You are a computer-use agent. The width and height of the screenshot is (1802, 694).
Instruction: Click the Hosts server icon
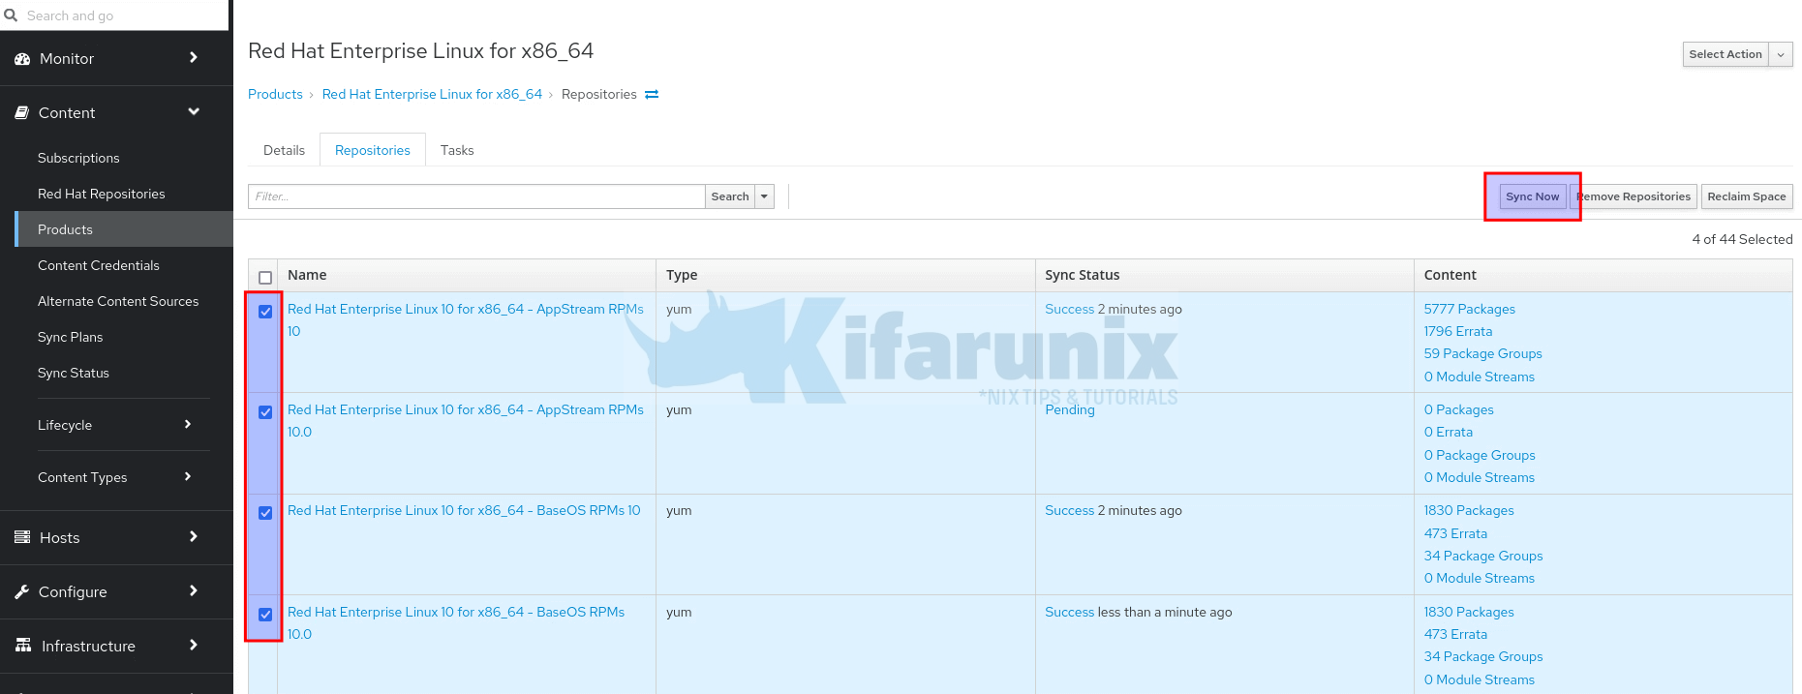point(22,537)
